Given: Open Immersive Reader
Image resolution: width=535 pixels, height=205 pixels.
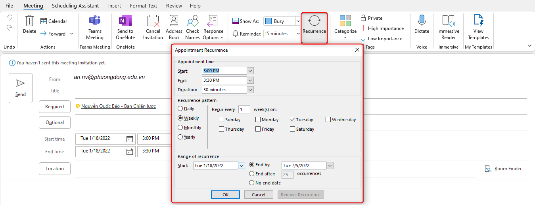Looking at the screenshot, I should (x=448, y=28).
